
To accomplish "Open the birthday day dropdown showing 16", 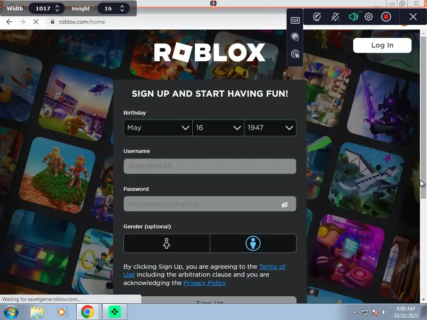I will [x=218, y=127].
